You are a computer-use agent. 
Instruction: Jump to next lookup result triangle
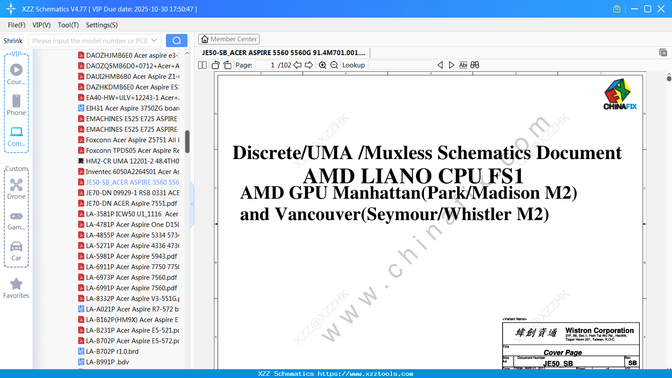click(x=451, y=65)
